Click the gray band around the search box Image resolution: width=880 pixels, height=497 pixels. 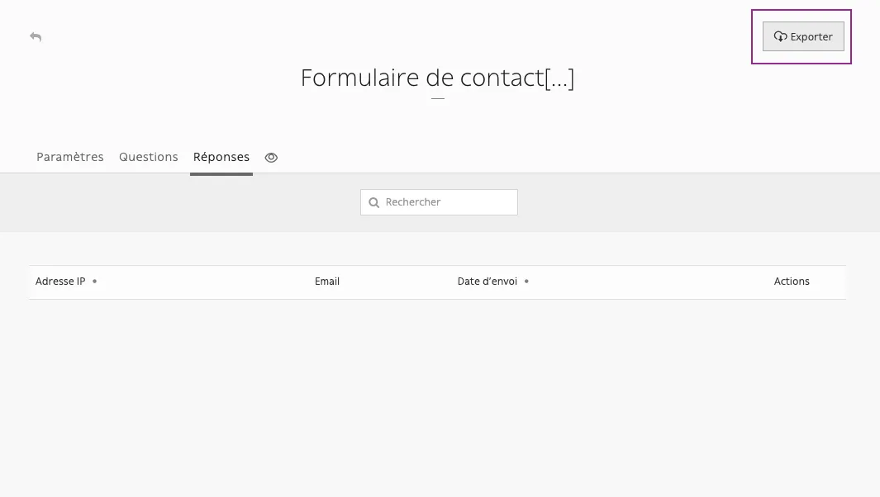(x=169, y=202)
